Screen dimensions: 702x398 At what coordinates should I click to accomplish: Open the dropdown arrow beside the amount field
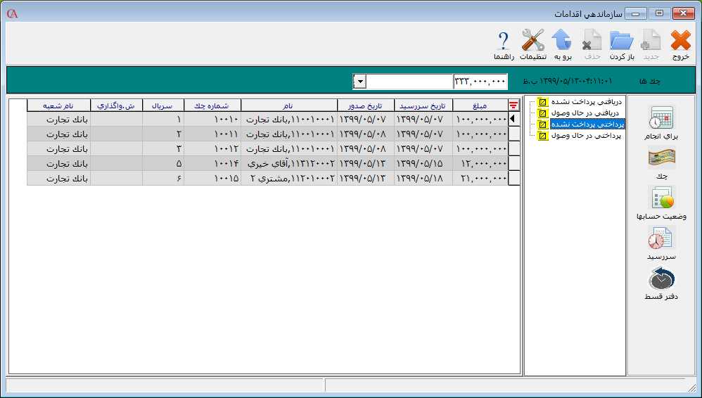[x=359, y=82]
